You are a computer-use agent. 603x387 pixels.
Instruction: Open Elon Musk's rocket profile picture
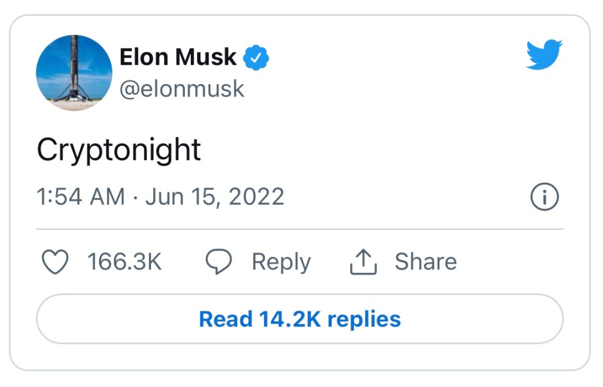point(74,72)
